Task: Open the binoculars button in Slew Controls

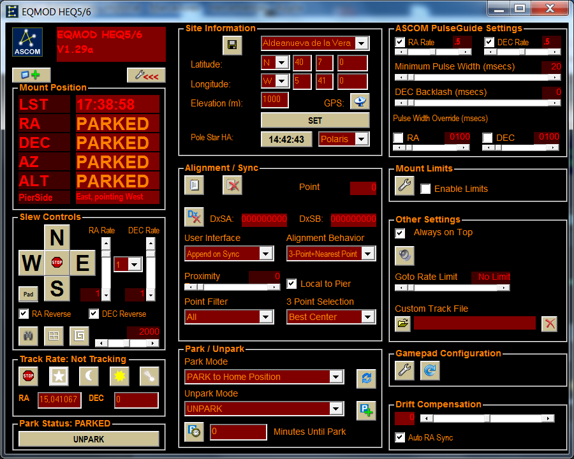Action: 28,336
